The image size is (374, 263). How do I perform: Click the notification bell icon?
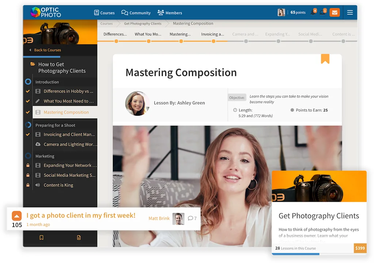(313, 13)
